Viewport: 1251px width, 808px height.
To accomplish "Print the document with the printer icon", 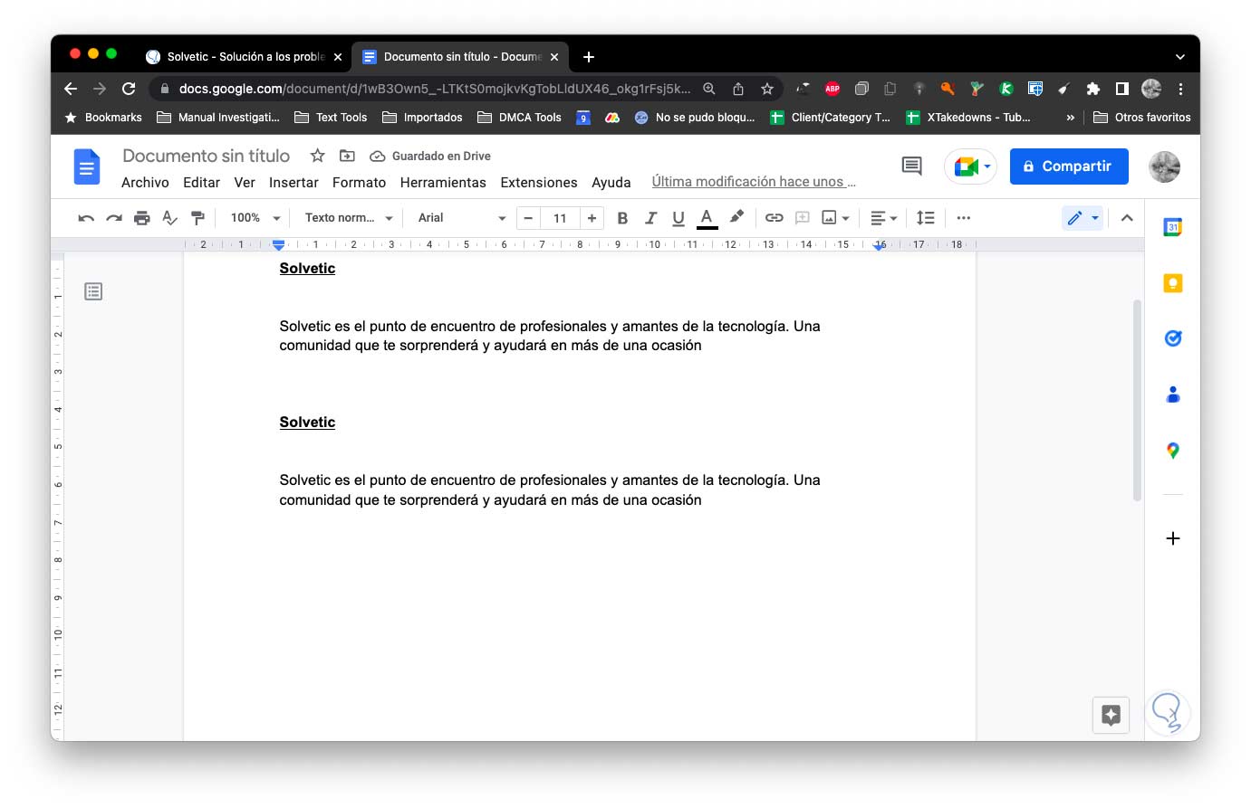I will 142,218.
